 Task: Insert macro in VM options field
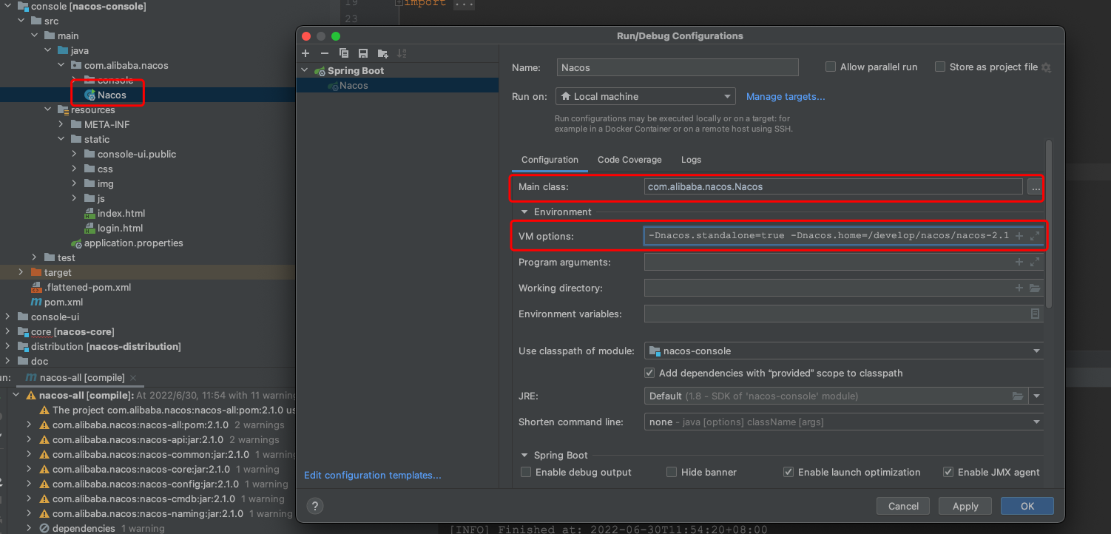click(x=1019, y=236)
